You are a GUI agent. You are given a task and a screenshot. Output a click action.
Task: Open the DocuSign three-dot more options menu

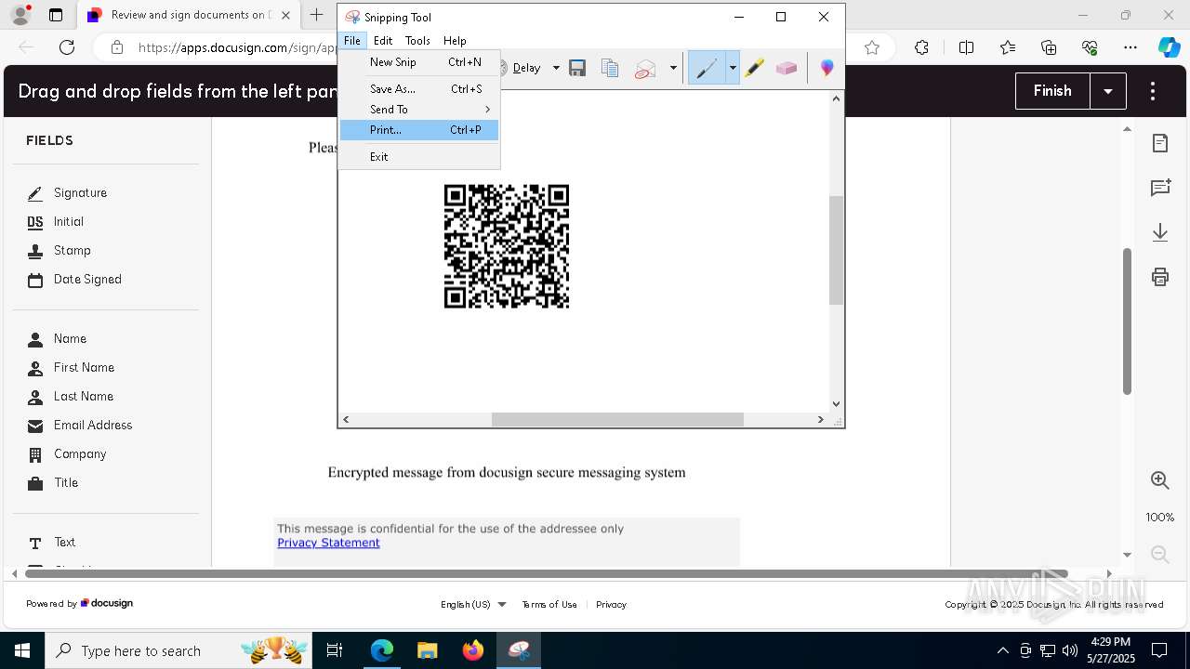pos(1153,91)
